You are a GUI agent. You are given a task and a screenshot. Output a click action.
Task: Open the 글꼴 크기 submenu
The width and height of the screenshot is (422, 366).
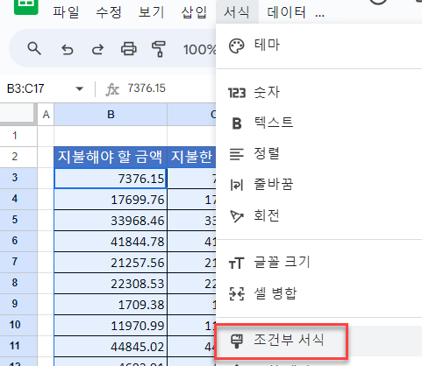pyautogui.click(x=319, y=262)
